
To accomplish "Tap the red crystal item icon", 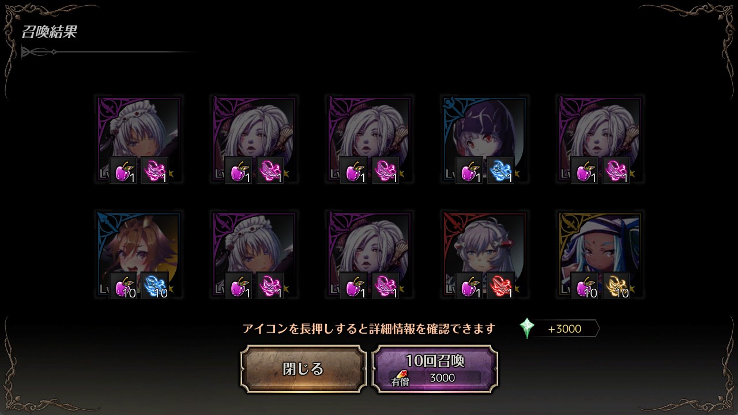I will [501, 286].
